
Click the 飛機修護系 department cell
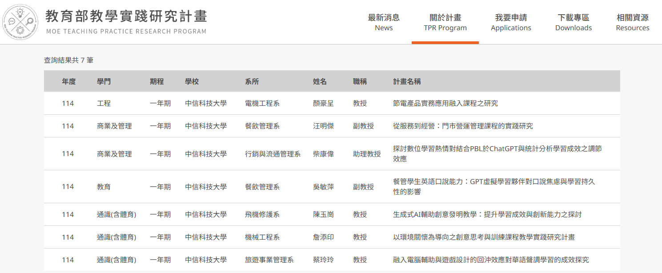coord(262,214)
